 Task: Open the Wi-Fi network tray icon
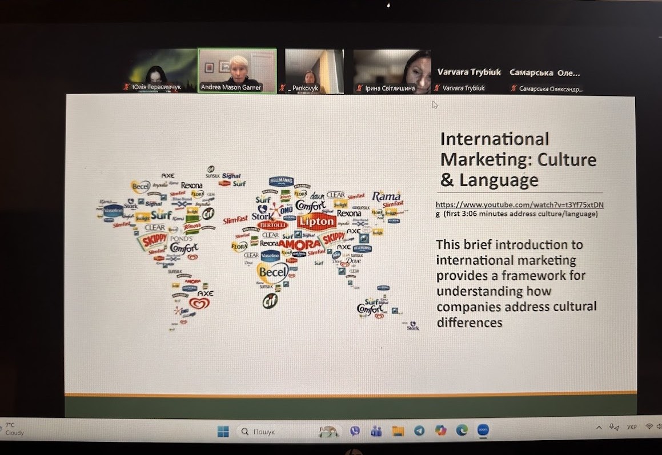(x=649, y=426)
